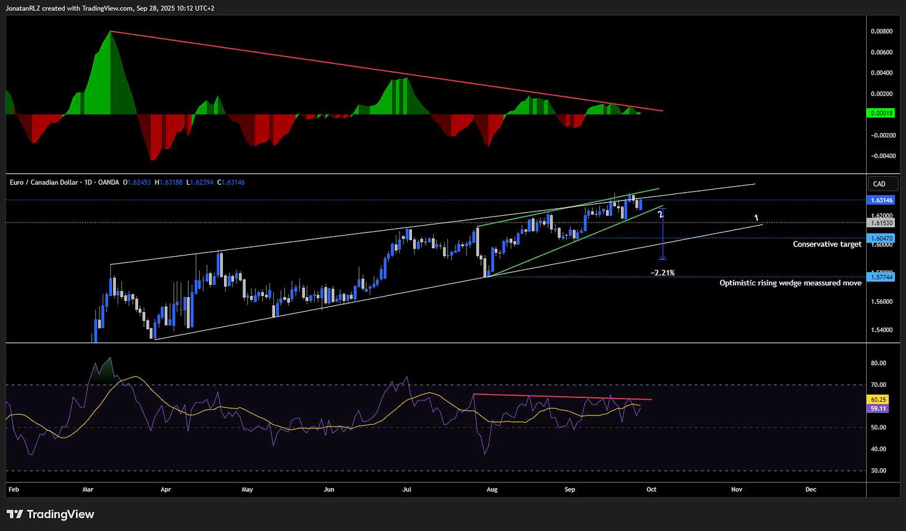Click the green 0.00018 indicator value label
This screenshot has height=531, width=906.
pyautogui.click(x=882, y=113)
